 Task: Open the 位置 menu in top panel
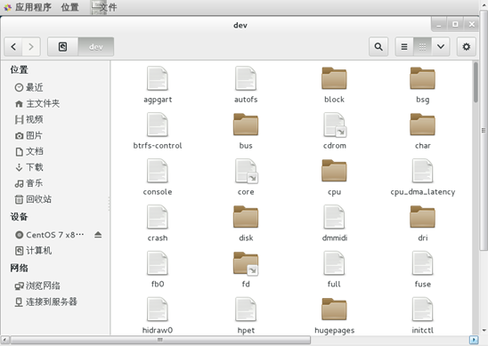[x=69, y=7]
